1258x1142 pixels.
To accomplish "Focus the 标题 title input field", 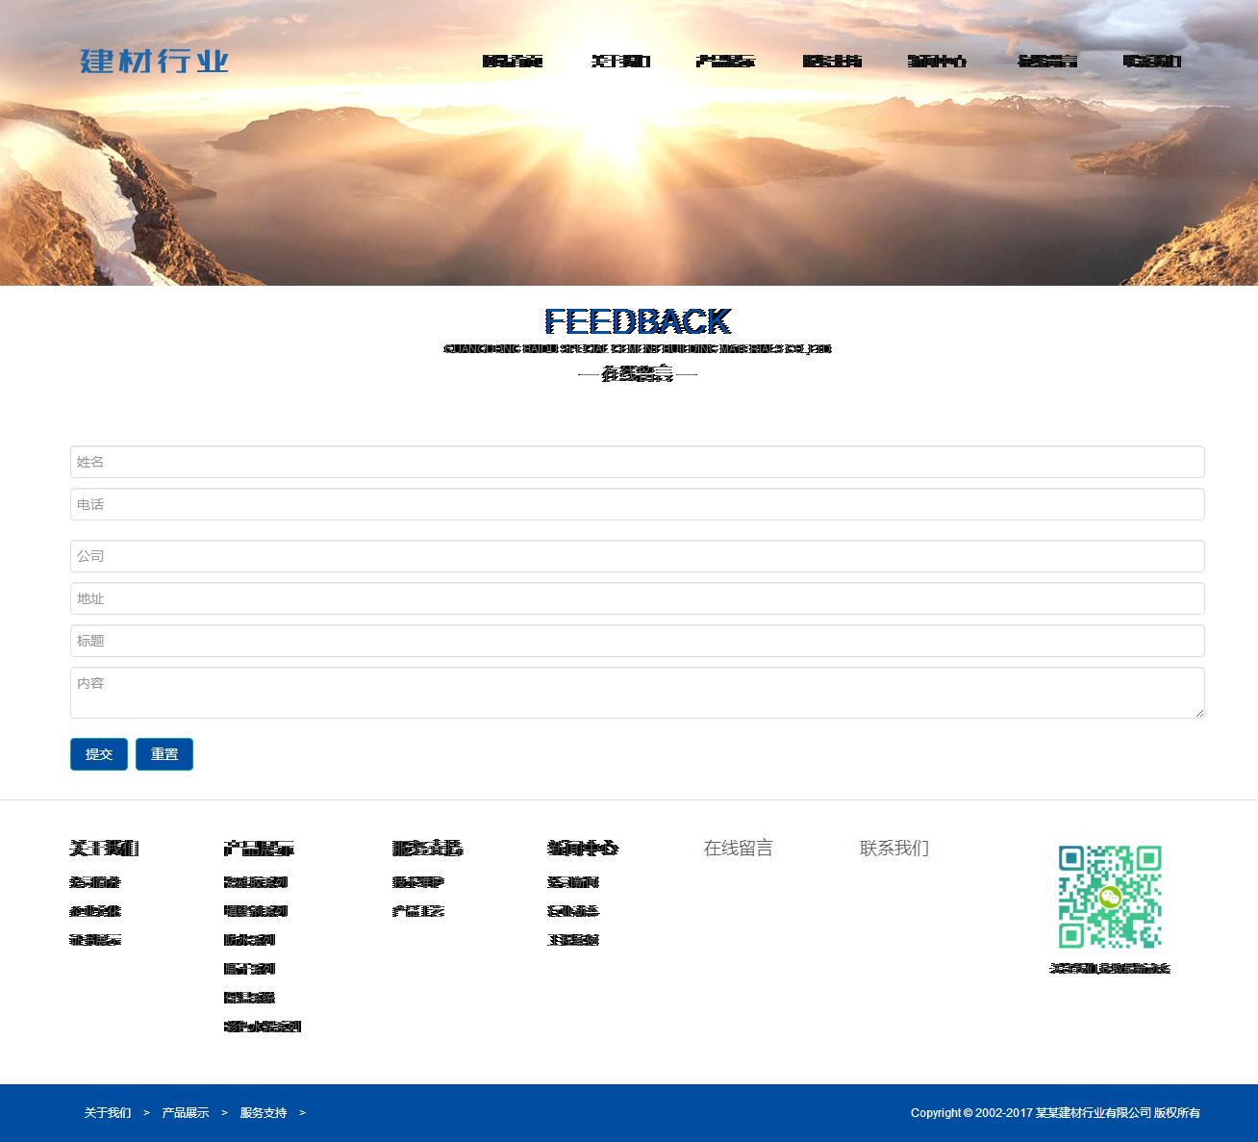I will point(637,641).
